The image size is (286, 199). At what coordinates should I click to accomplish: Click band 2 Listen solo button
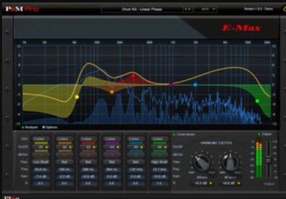65,139
